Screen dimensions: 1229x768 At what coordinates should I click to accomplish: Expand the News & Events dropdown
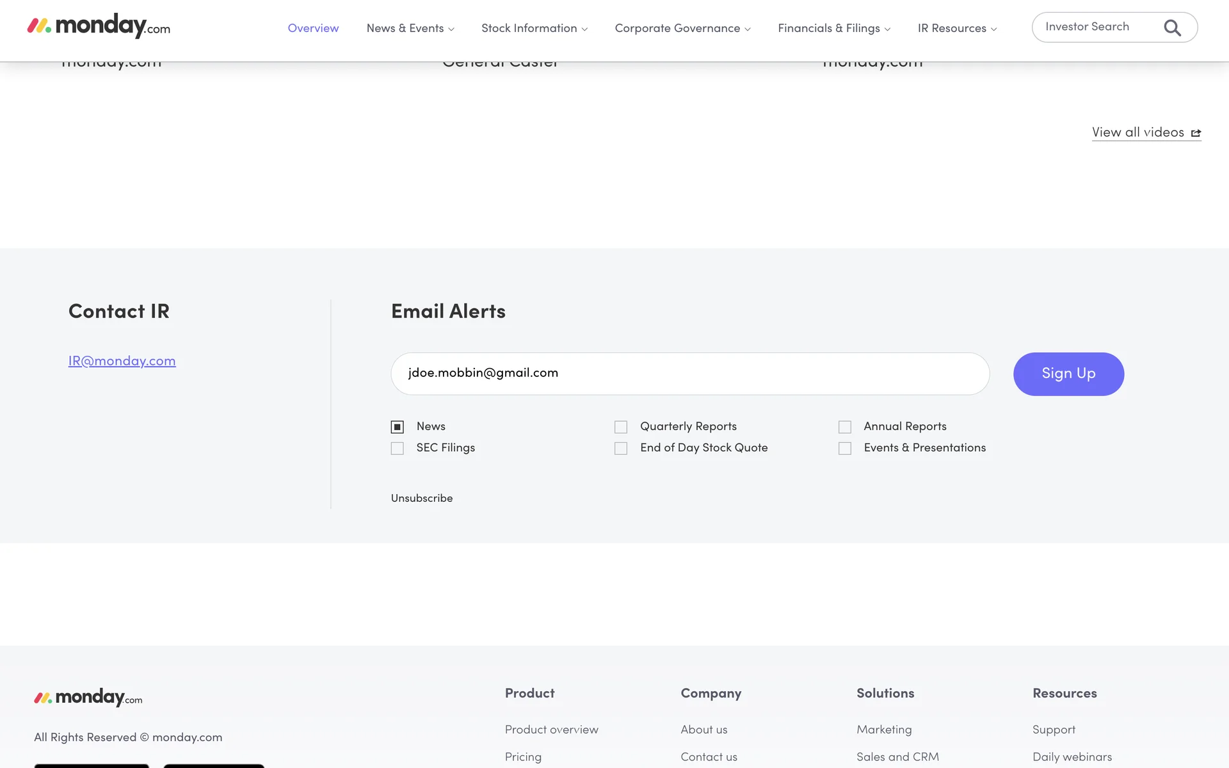coord(410,28)
